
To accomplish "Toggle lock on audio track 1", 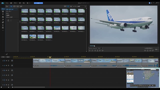I will point(8,65).
